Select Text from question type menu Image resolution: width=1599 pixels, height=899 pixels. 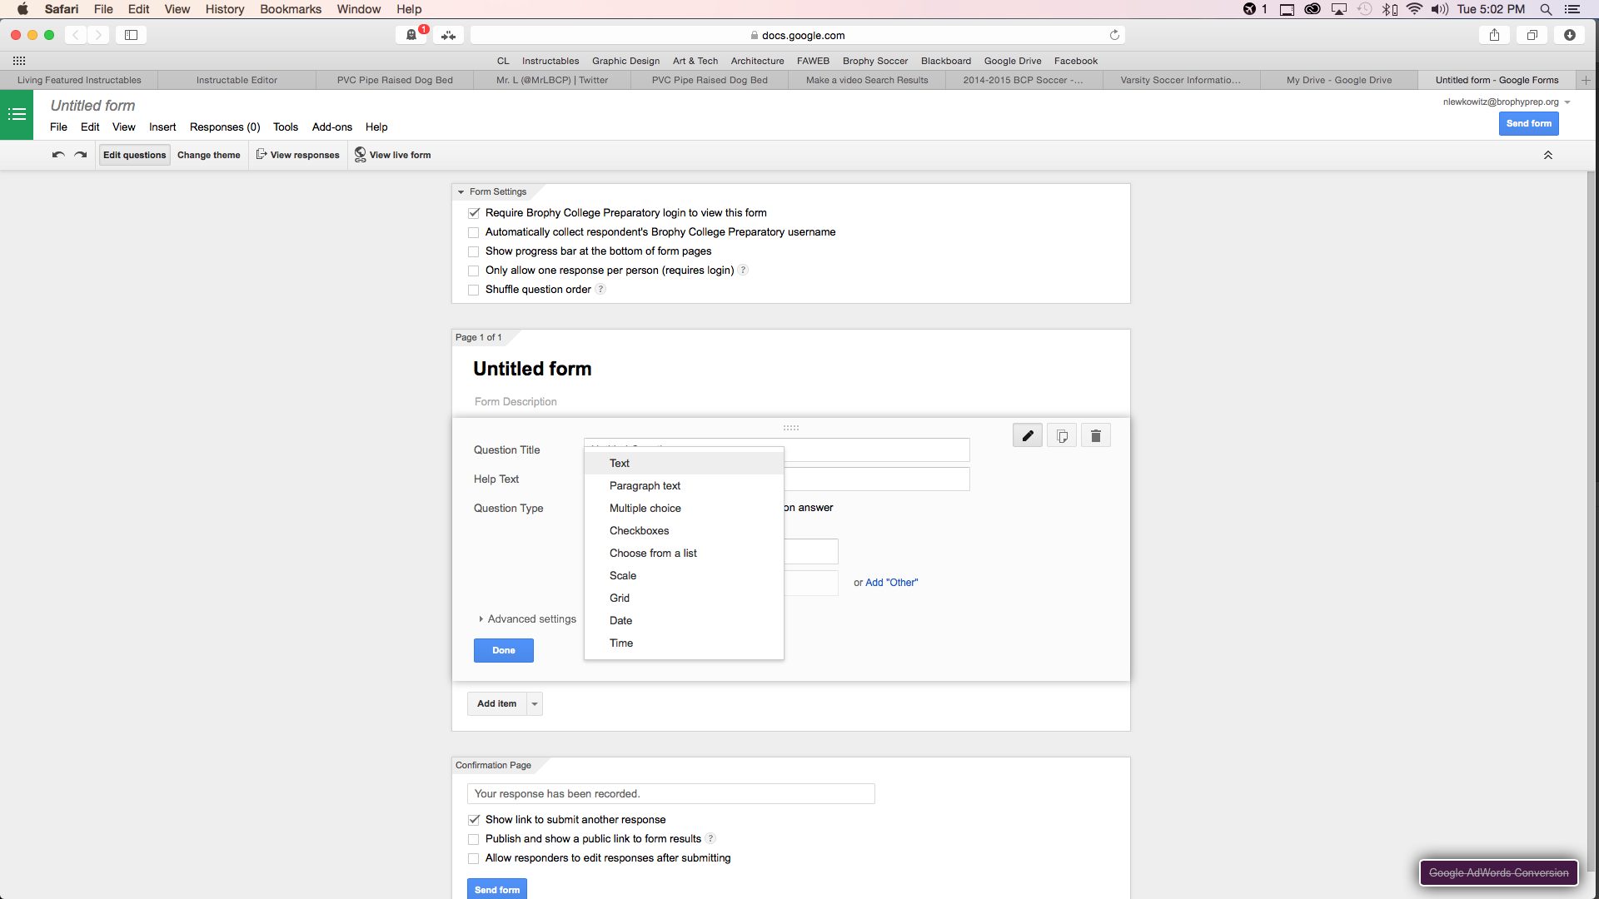[x=618, y=462]
